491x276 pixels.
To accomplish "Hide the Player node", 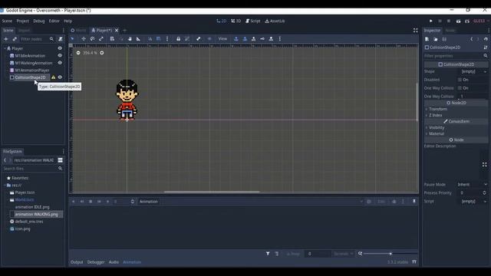I will (x=60, y=48).
